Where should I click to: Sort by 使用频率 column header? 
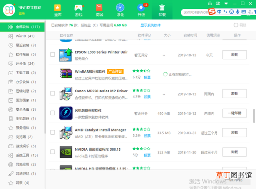click(213, 35)
